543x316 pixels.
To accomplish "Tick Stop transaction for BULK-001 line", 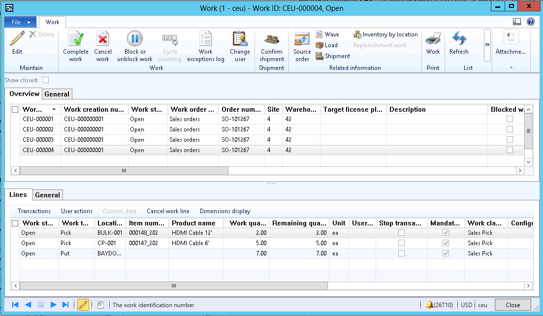I will click(402, 233).
